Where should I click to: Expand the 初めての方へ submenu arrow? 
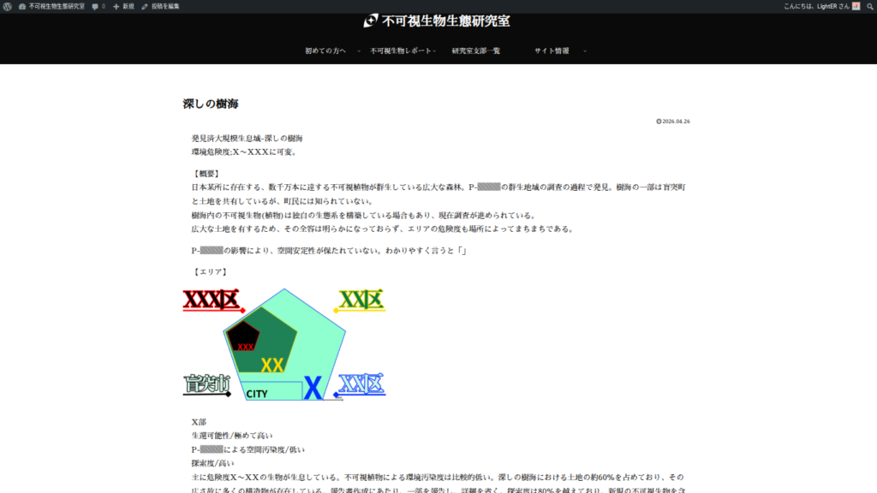pyautogui.click(x=359, y=51)
